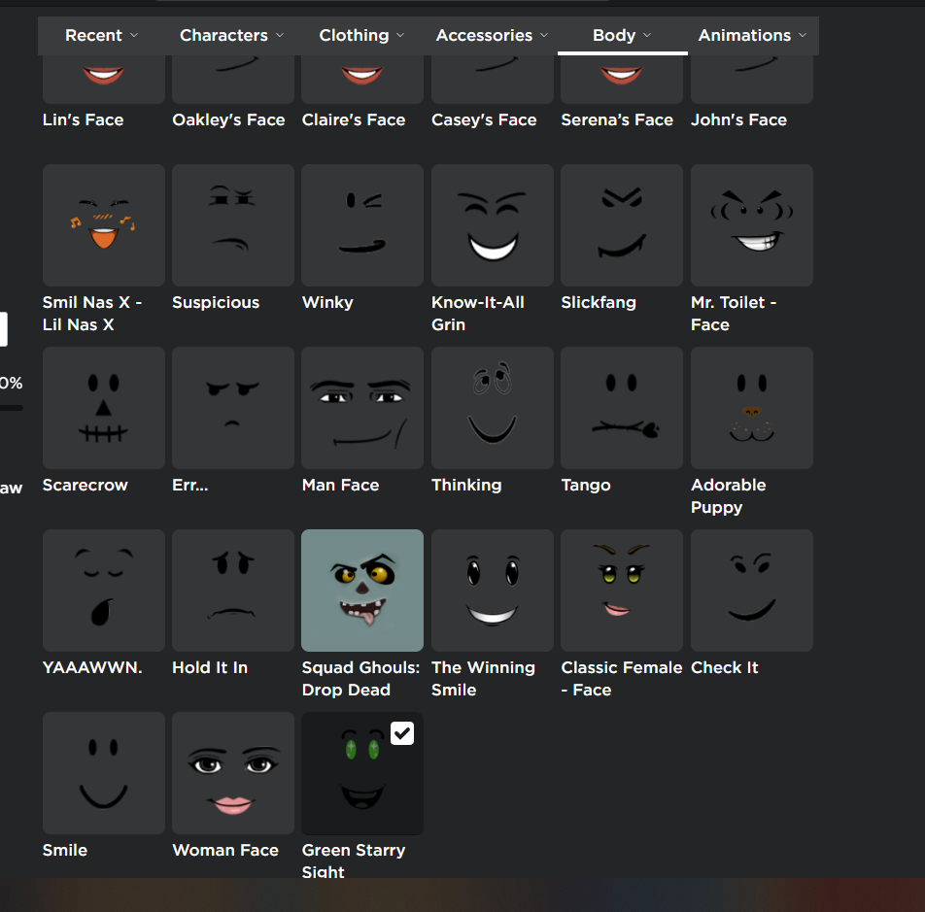The height and width of the screenshot is (912, 925).
Task: Click the Body tab chevron
Action: [x=647, y=35]
